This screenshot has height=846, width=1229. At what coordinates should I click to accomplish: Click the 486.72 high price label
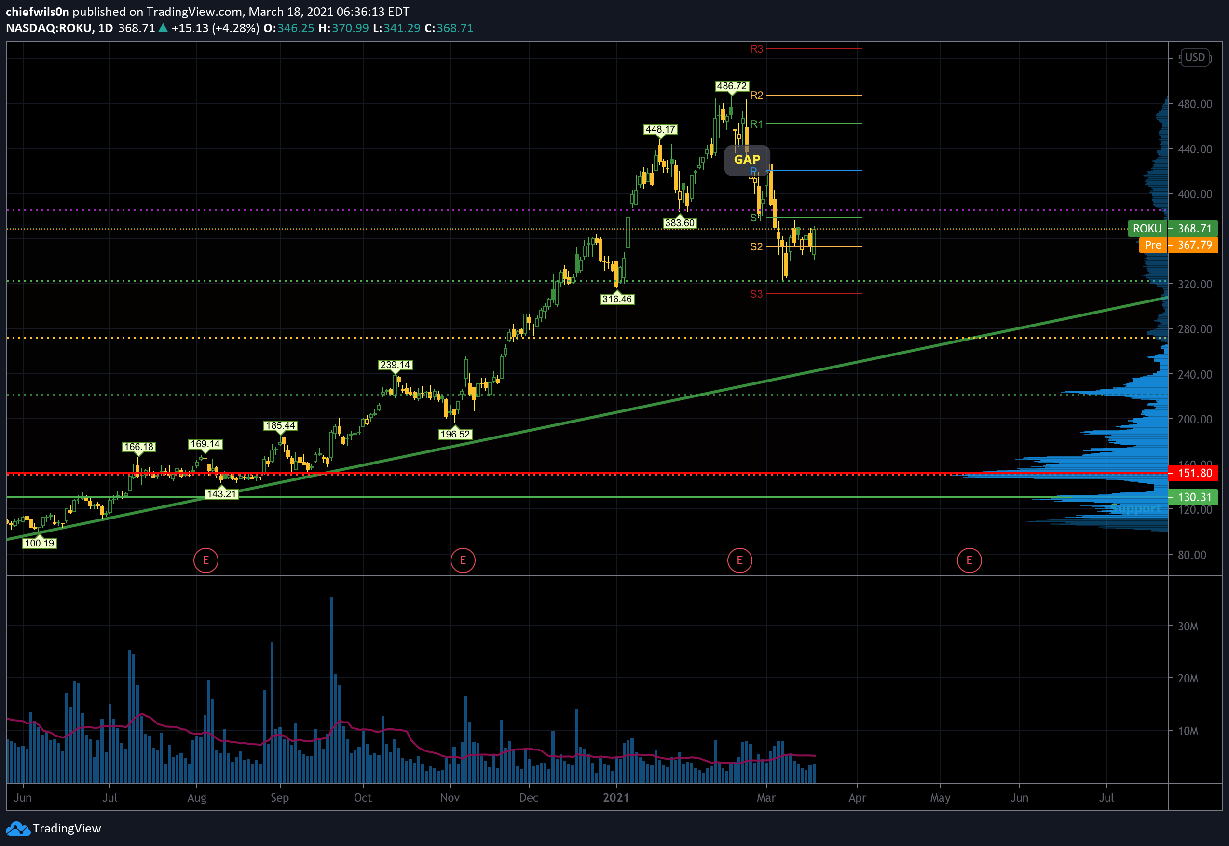point(731,86)
